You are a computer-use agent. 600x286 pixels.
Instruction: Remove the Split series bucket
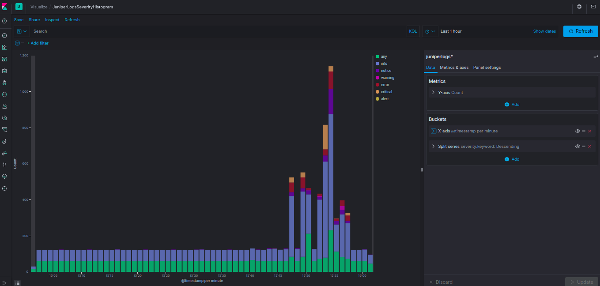coord(589,146)
